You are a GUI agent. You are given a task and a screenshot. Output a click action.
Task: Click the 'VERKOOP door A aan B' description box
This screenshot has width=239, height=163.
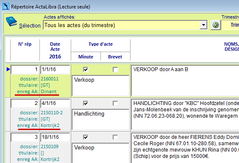185,80
